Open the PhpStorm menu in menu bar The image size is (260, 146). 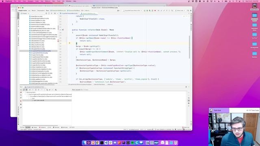(9, 1)
